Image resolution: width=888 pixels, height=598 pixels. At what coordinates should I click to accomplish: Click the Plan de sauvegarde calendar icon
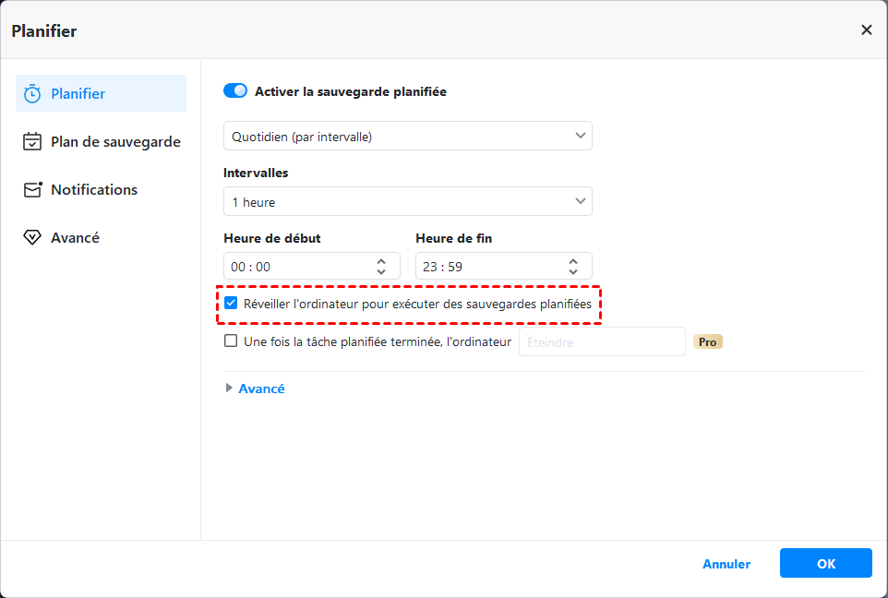pyautogui.click(x=32, y=142)
